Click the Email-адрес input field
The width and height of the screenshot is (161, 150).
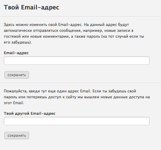click(77, 61)
